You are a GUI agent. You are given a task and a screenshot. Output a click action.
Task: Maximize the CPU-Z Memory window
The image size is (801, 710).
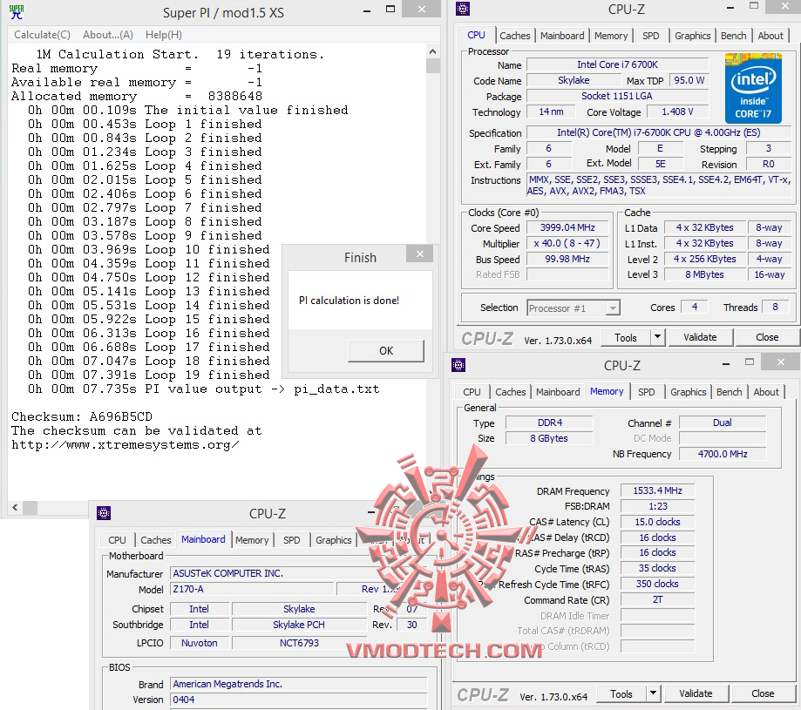click(750, 362)
